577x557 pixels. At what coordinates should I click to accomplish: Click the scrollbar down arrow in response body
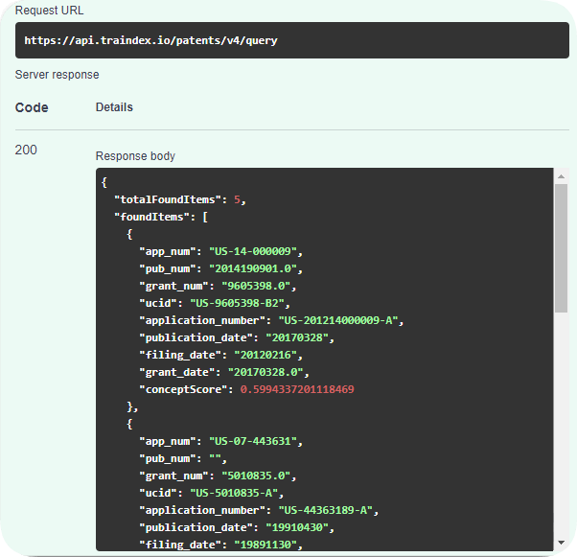[561, 544]
